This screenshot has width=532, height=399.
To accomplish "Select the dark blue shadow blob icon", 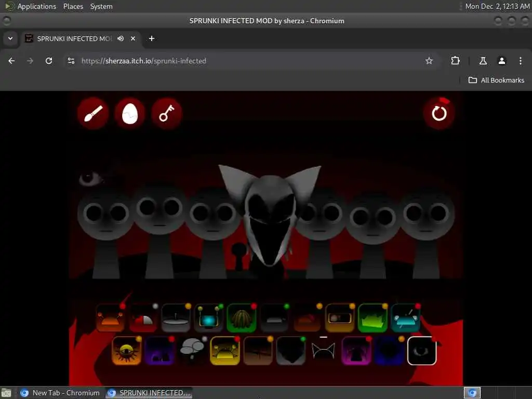I will (389, 351).
